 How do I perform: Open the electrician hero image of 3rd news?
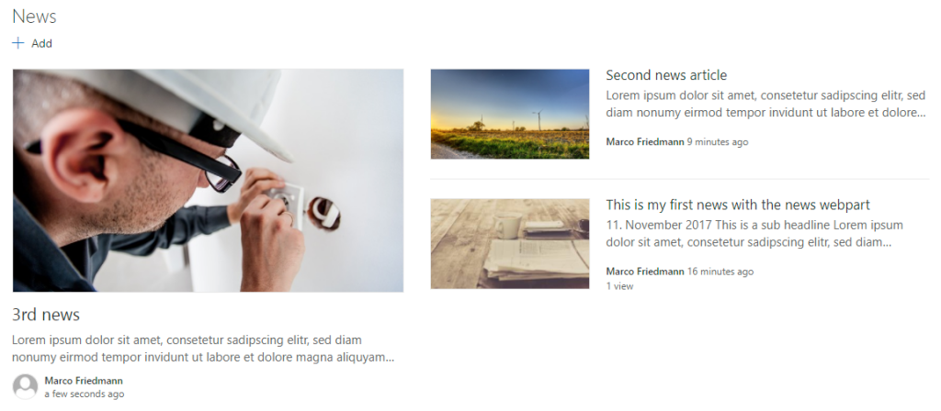[x=208, y=181]
